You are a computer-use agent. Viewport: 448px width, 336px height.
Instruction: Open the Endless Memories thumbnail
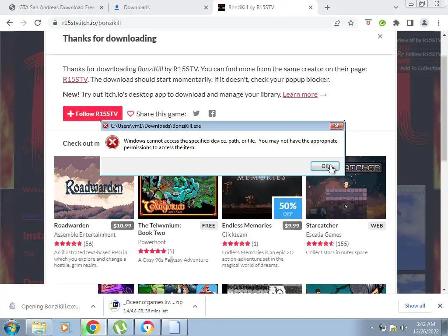tap(262, 197)
